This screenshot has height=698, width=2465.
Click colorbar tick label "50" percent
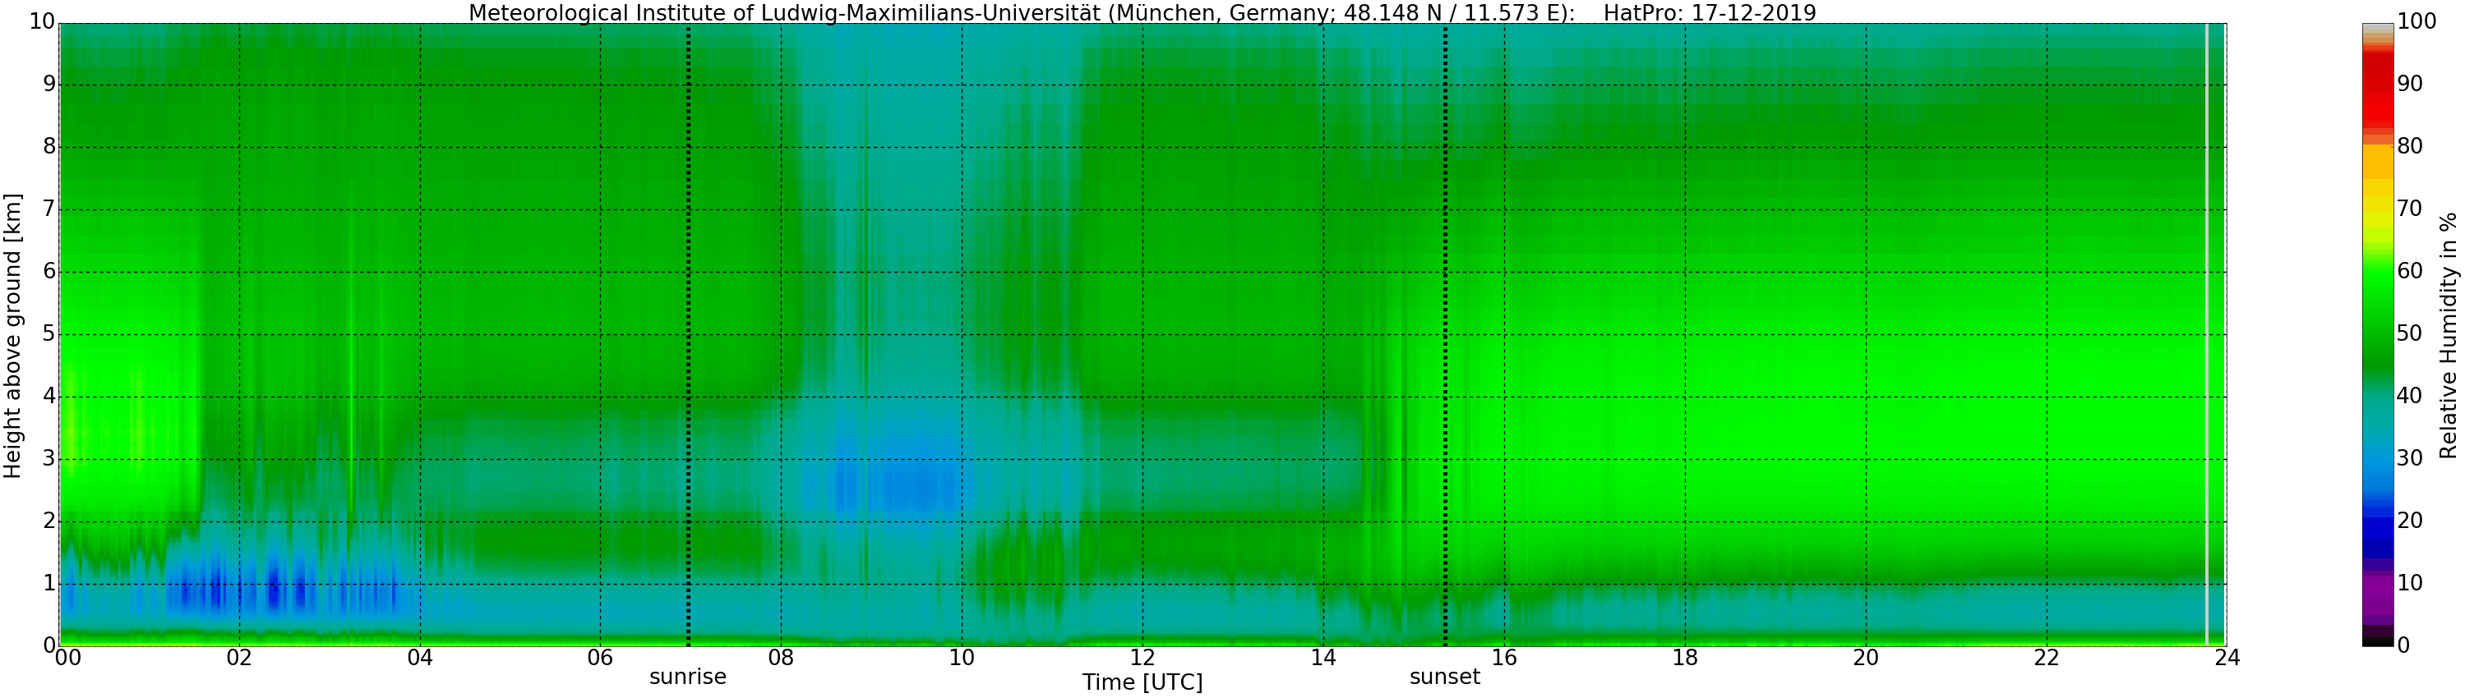(x=2409, y=335)
